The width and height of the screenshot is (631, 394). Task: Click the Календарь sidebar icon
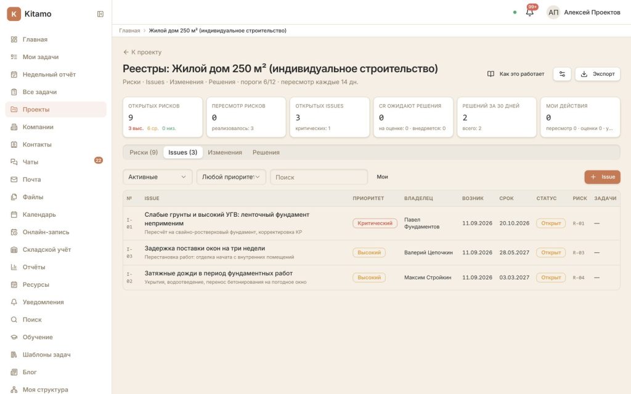14,215
